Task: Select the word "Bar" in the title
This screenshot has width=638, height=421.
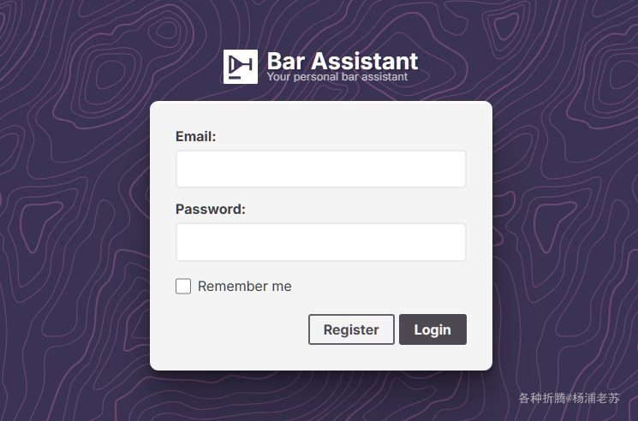Action: [x=286, y=62]
